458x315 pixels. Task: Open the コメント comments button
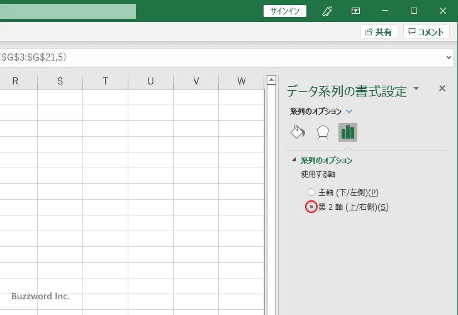tap(426, 31)
